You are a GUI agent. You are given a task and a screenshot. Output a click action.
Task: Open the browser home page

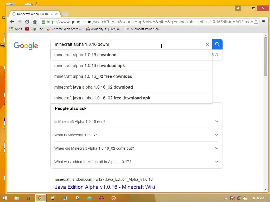coord(35,22)
